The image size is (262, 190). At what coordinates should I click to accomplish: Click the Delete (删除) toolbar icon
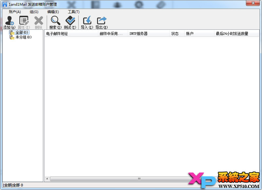[38, 23]
